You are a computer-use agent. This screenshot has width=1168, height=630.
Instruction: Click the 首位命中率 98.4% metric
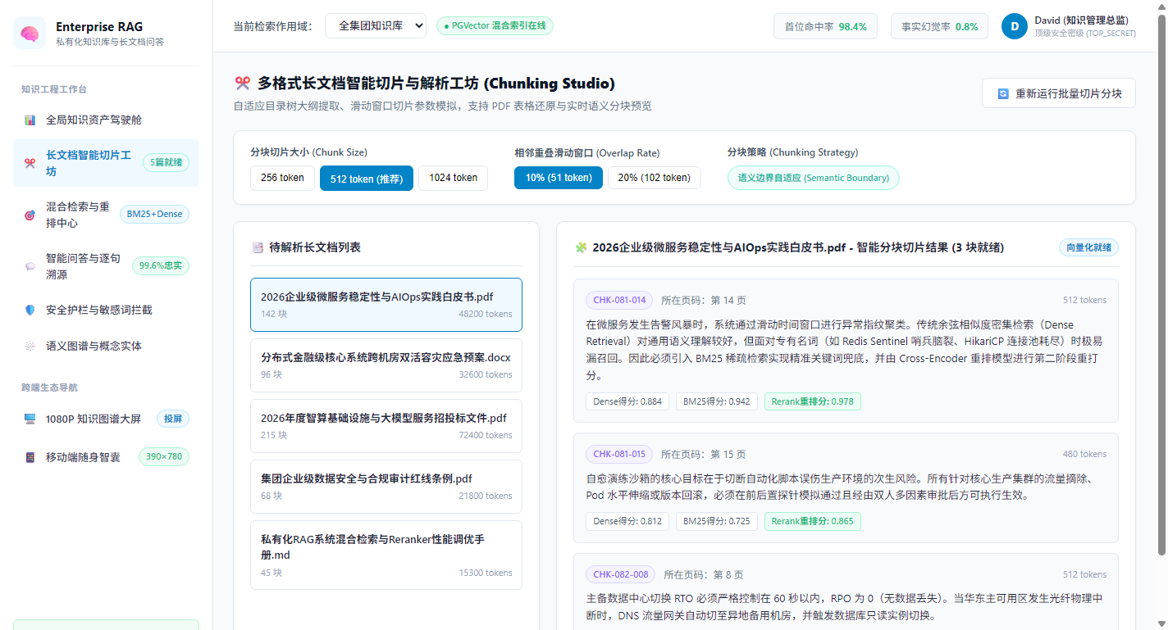[825, 26]
